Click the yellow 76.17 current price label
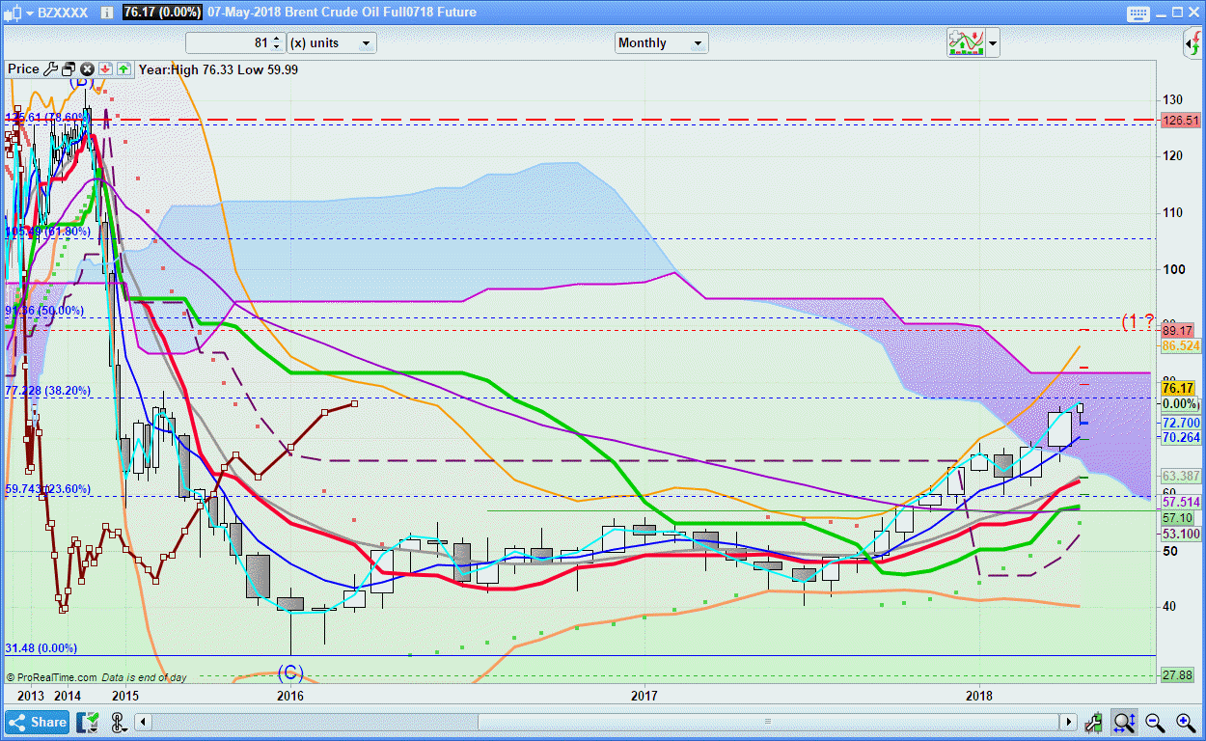This screenshot has width=1206, height=741. (1180, 389)
